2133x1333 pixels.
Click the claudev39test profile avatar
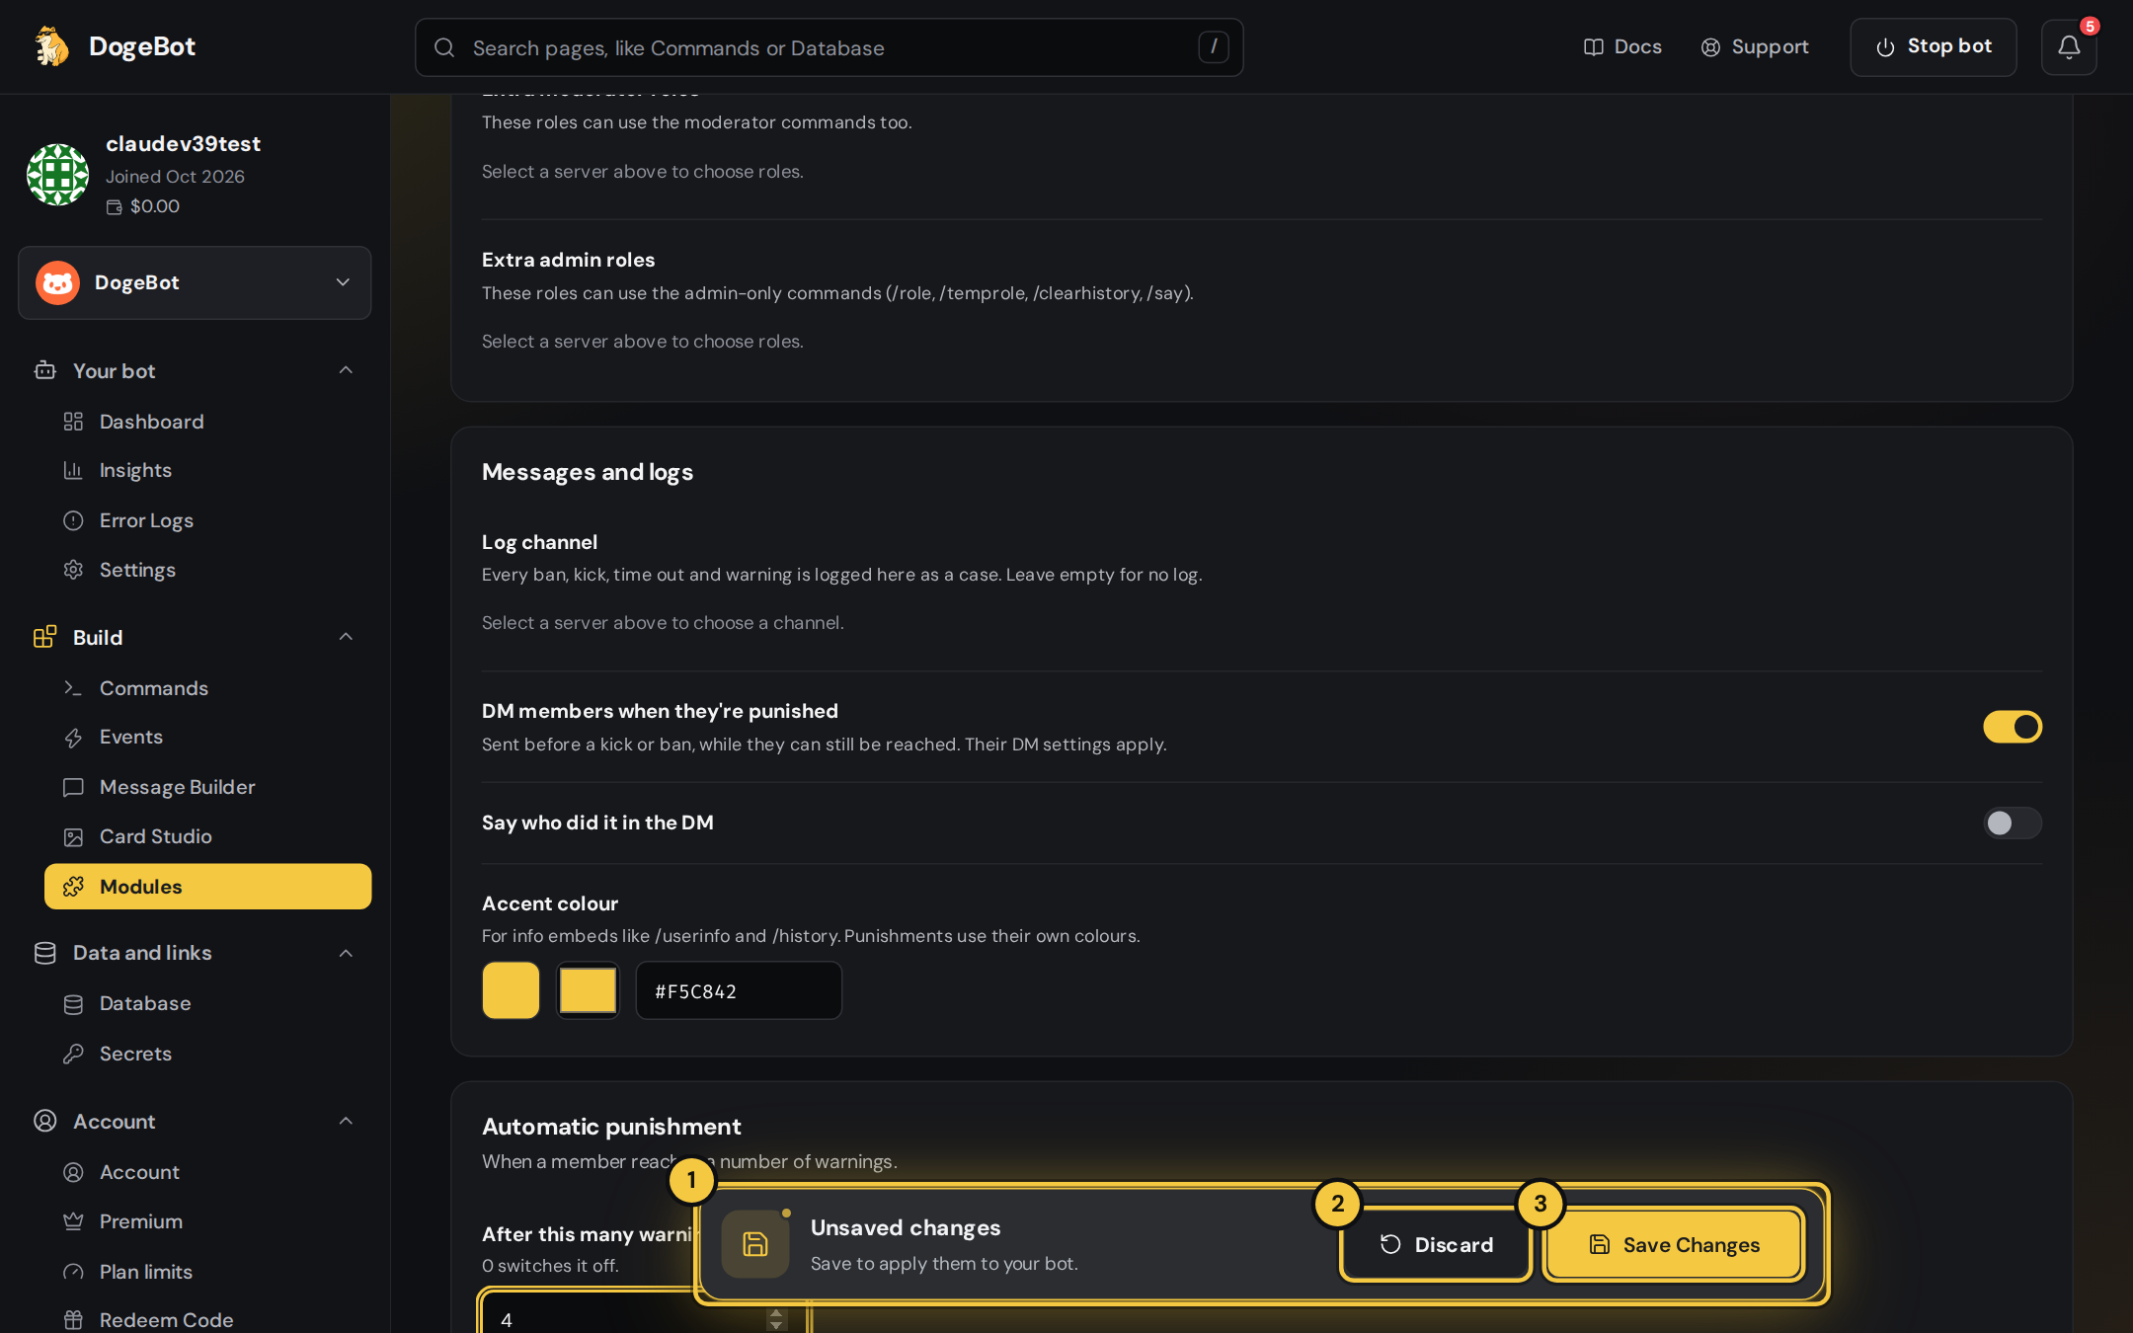pyautogui.click(x=57, y=175)
